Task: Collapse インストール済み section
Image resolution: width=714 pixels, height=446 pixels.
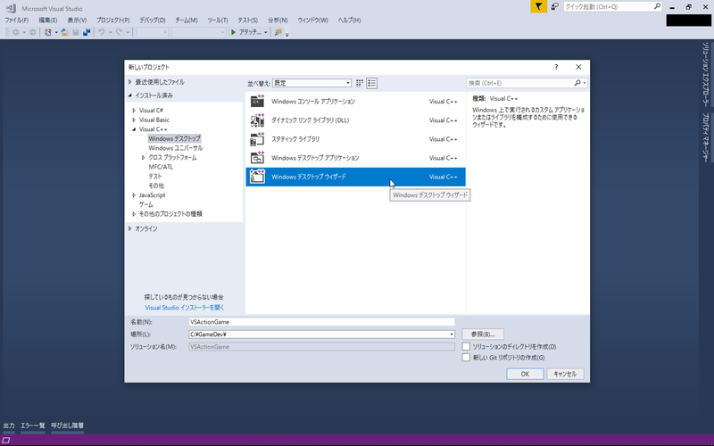Action: tap(130, 95)
